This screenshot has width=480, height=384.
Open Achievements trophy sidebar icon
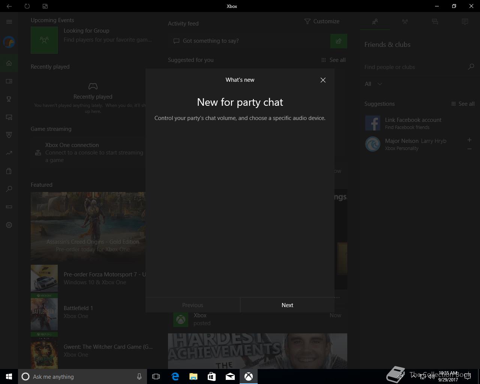(x=9, y=99)
